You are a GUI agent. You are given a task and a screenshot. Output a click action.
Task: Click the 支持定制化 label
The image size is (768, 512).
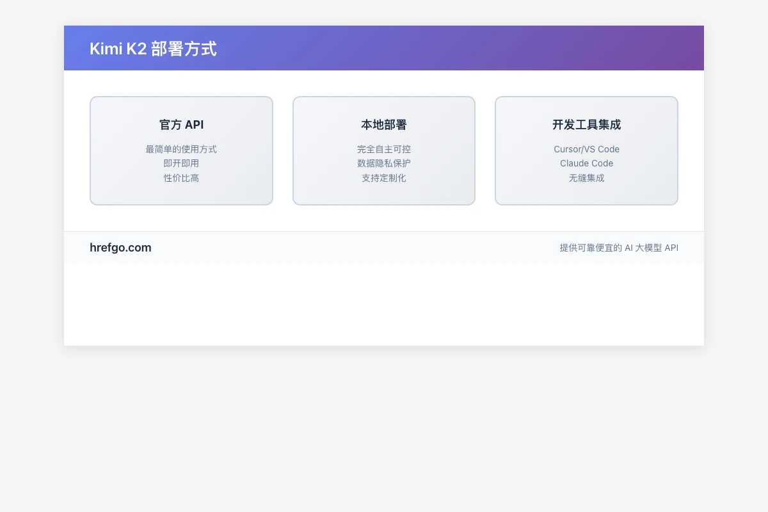pyautogui.click(x=383, y=178)
